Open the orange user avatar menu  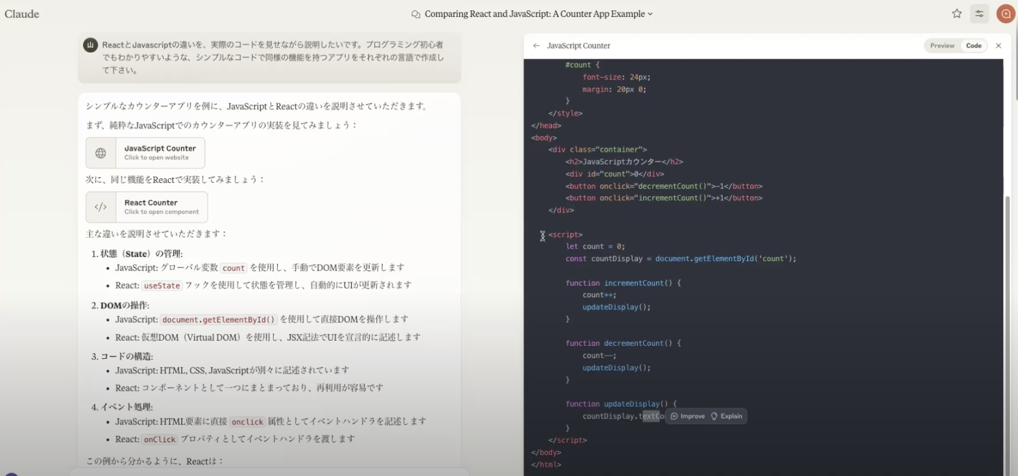(1006, 13)
